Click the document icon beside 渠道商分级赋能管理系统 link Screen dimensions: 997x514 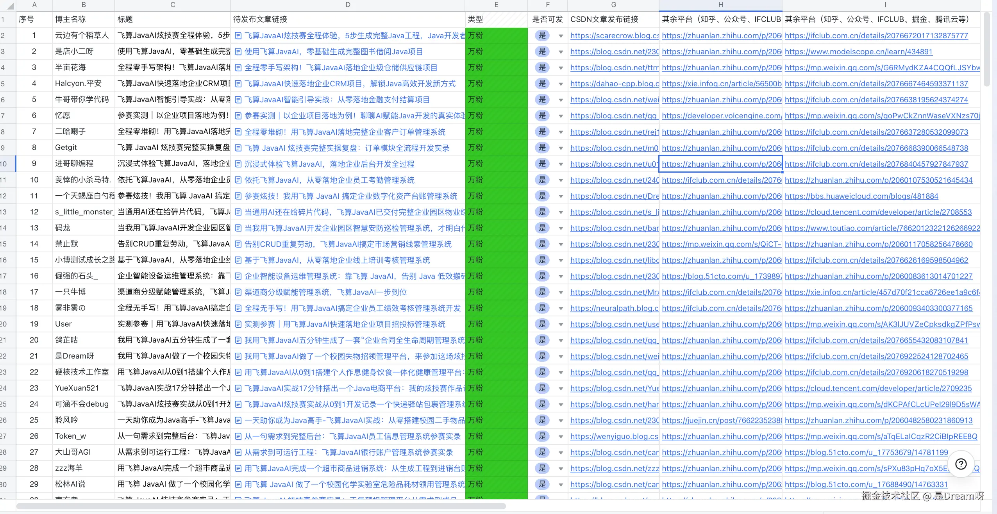tap(238, 292)
